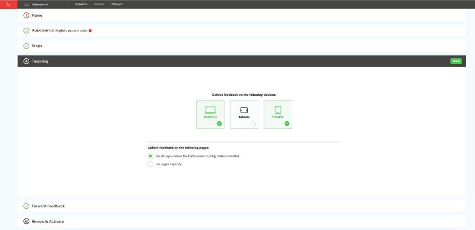The height and width of the screenshot is (230, 475).
Task: Click the step 4 number icon for Targeting
Action: 26,61
